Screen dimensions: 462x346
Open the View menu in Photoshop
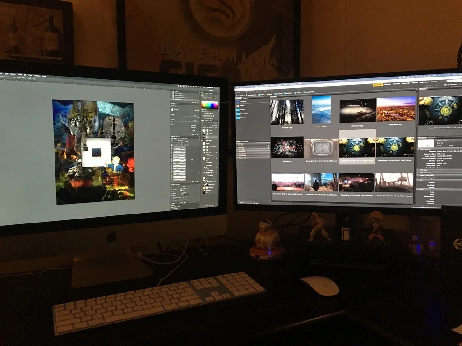click(x=30, y=75)
